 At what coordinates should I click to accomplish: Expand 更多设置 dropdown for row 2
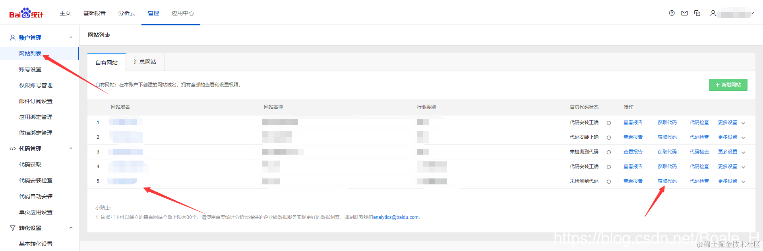point(743,138)
